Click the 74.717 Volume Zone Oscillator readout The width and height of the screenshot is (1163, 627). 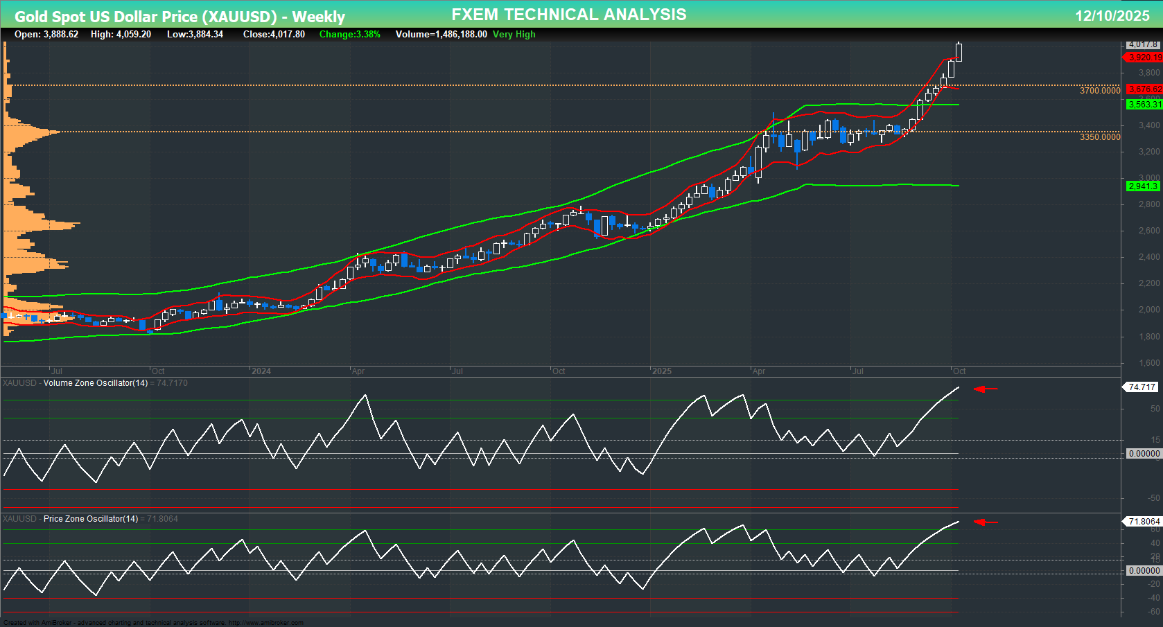1141,387
